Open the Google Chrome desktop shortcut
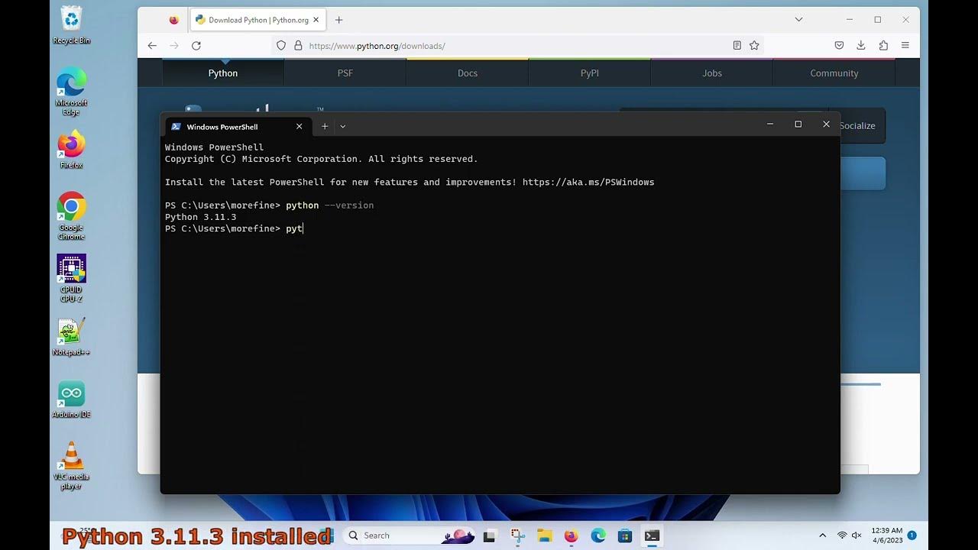The width and height of the screenshot is (978, 550). [x=71, y=215]
